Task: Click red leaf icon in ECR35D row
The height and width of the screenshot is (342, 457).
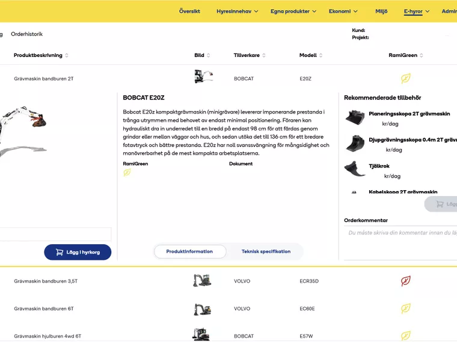Action: pyautogui.click(x=406, y=281)
